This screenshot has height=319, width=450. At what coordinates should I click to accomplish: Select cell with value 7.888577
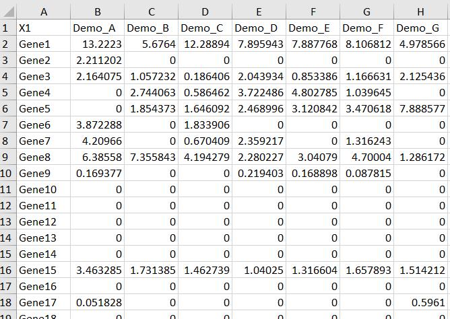tap(421, 109)
